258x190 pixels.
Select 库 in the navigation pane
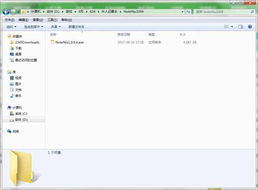click(x=14, y=72)
